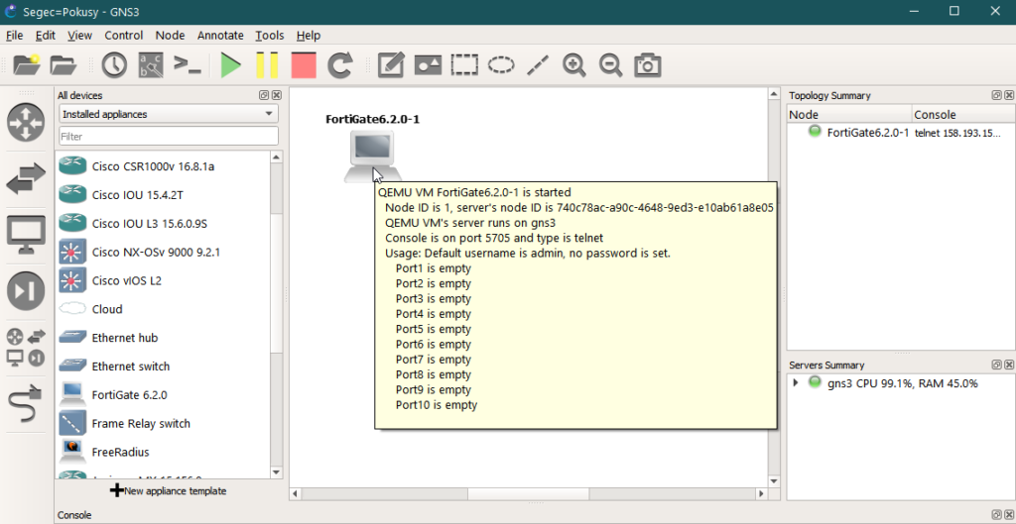Browse all devices sidebar icon
The image size is (1016, 524).
(x=26, y=348)
